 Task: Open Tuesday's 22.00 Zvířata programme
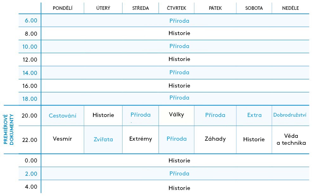point(103,139)
